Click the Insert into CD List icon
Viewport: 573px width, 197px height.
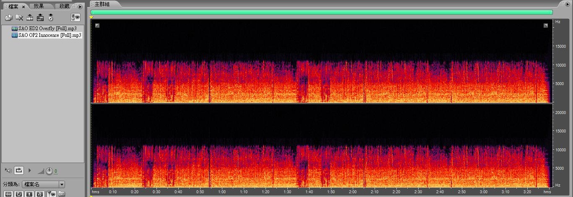click(x=51, y=18)
